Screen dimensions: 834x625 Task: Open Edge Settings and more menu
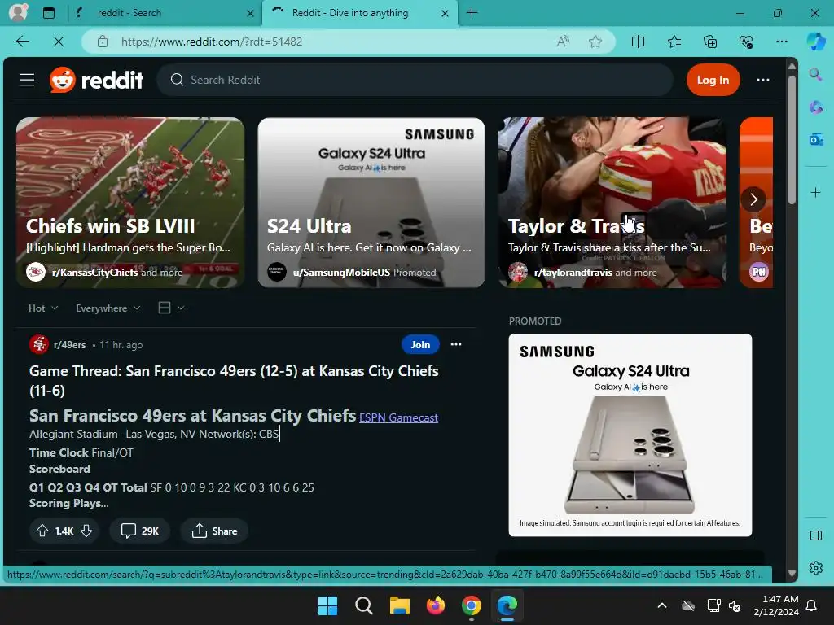point(781,42)
